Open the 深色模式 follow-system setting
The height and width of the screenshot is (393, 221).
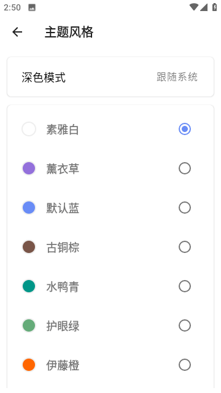[110, 77]
